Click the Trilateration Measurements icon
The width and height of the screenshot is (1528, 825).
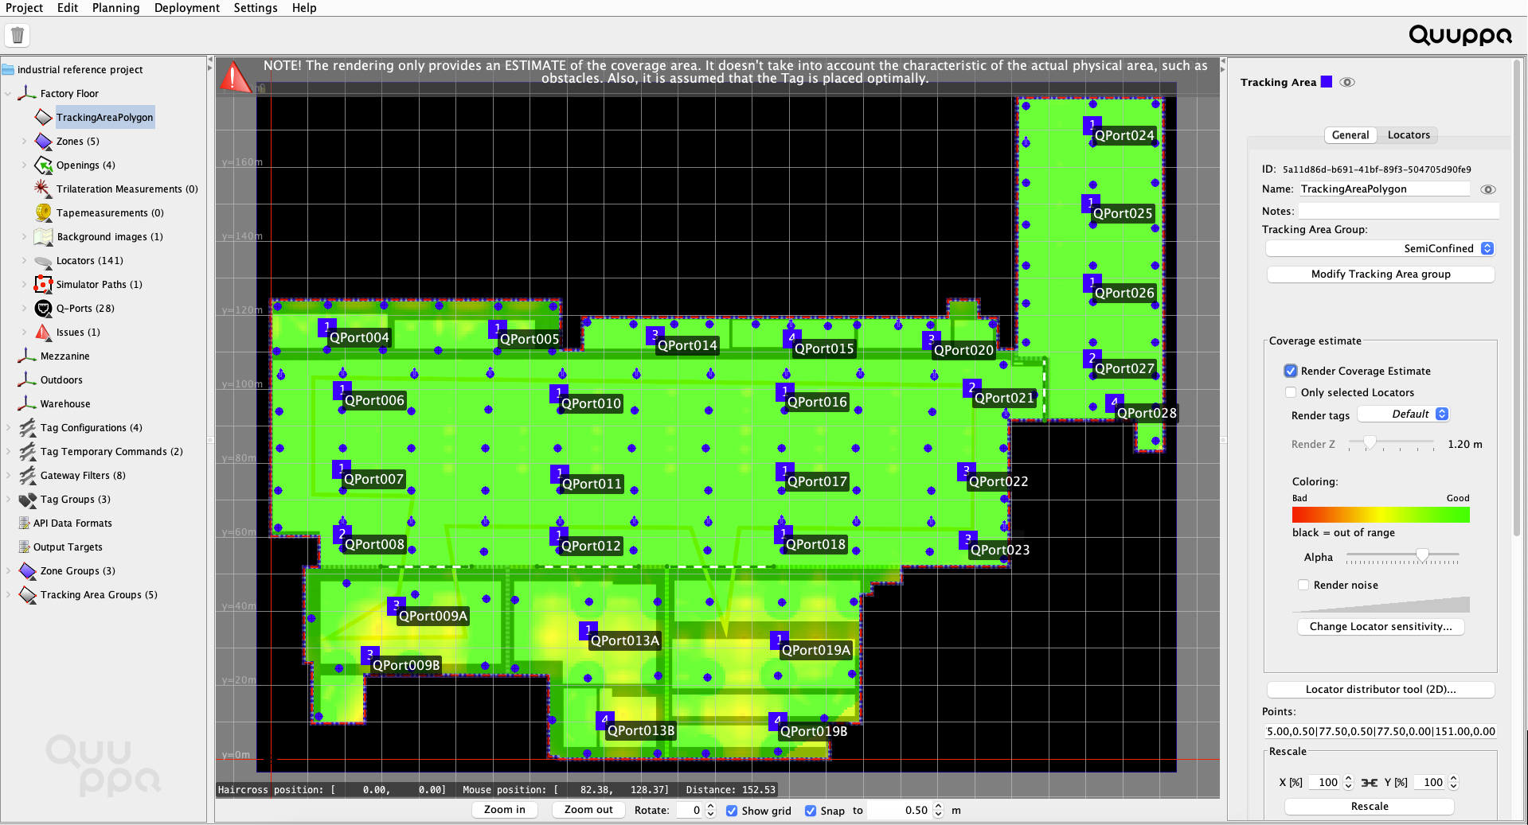pyautogui.click(x=44, y=189)
